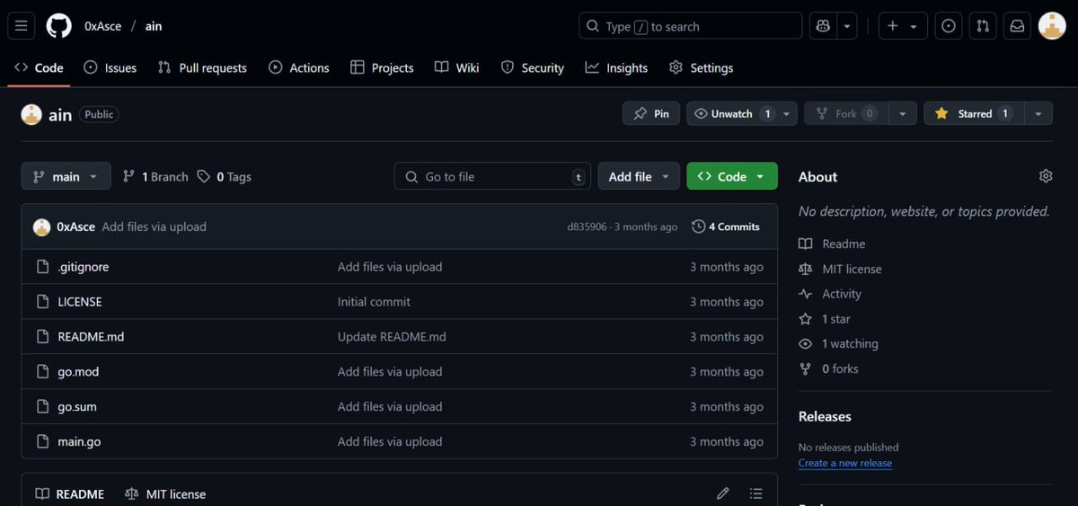Screen dimensions: 1078x506
Task: Click the main.go file icon
Action: 42,441
